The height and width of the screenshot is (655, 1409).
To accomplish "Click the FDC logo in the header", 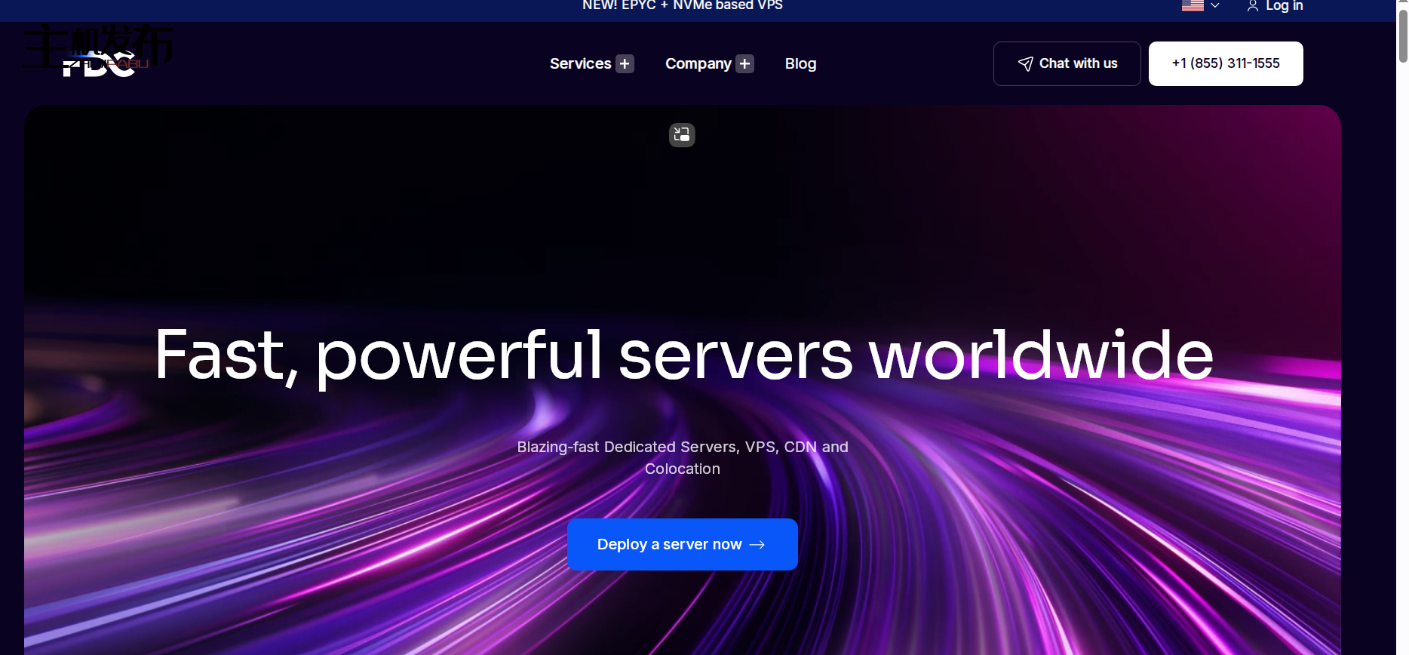I will click(x=99, y=65).
